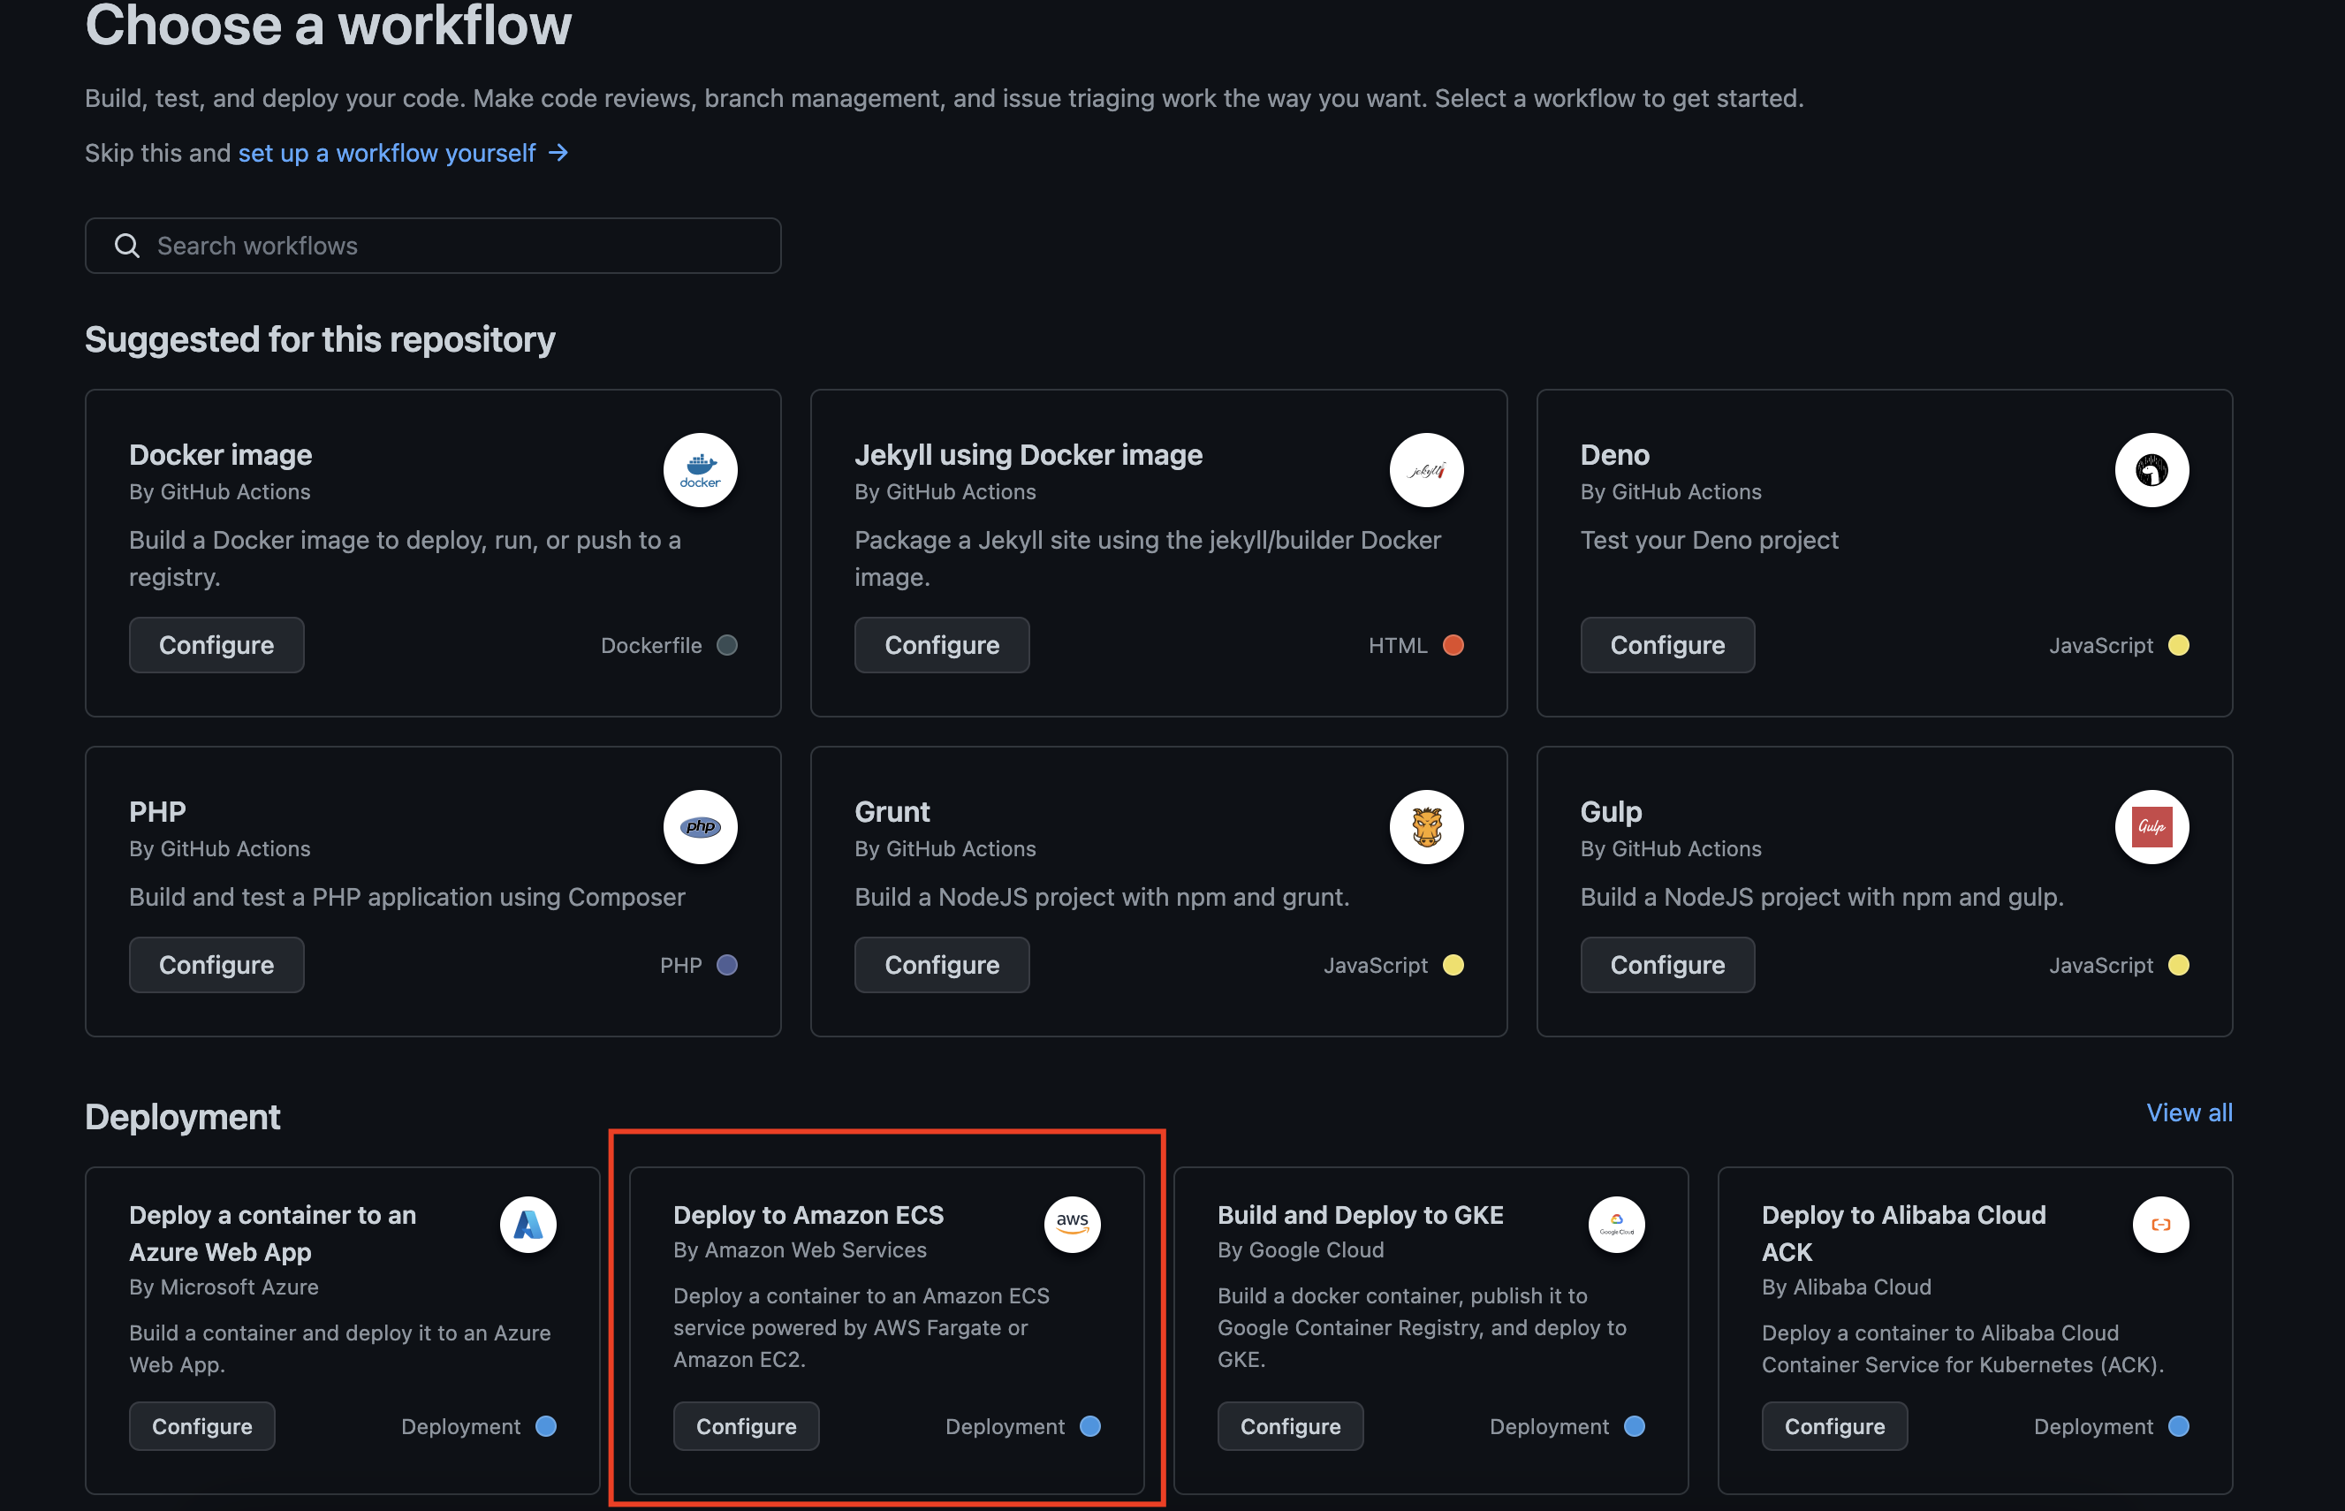Focus the Search workflows field
The height and width of the screenshot is (1511, 2345).
[461, 246]
